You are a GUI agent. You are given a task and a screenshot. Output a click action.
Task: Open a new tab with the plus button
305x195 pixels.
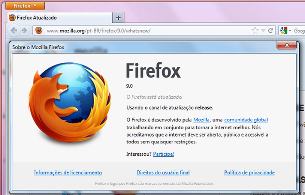point(118,18)
